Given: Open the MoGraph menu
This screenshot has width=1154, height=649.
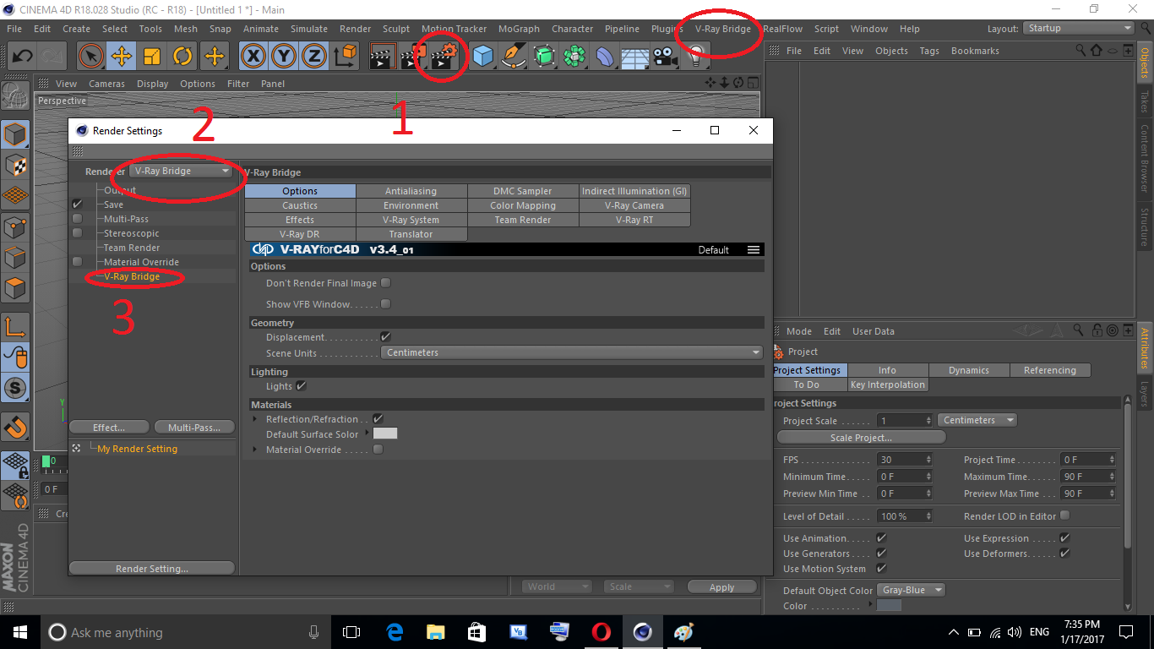Looking at the screenshot, I should [519, 29].
